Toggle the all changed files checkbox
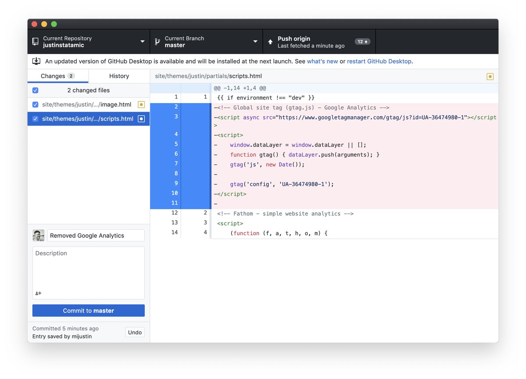Screen dimensions: 526x379 tap(36, 90)
